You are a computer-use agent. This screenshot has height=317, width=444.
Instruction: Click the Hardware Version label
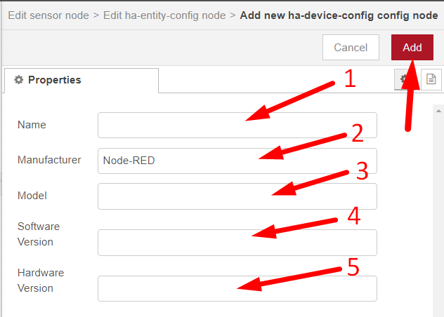point(40,280)
